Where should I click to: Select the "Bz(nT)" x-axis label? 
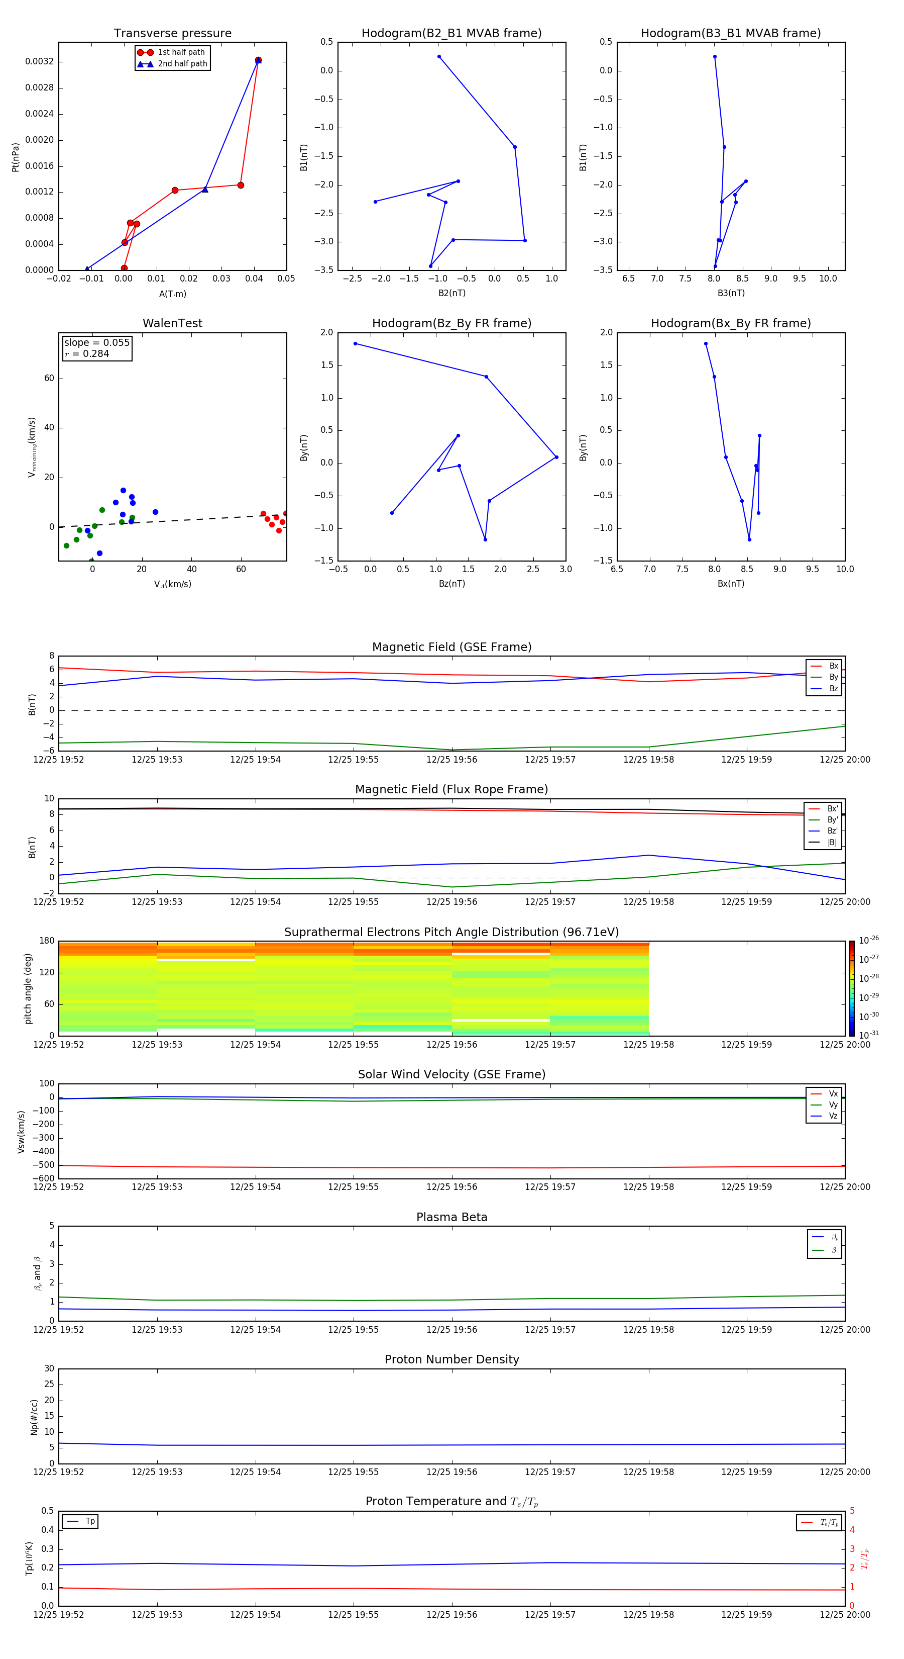pyautogui.click(x=451, y=584)
